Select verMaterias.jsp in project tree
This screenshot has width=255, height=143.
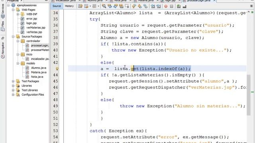tap(36, 27)
